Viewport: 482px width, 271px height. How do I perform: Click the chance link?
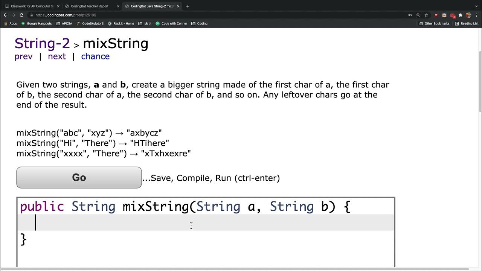pyautogui.click(x=95, y=56)
